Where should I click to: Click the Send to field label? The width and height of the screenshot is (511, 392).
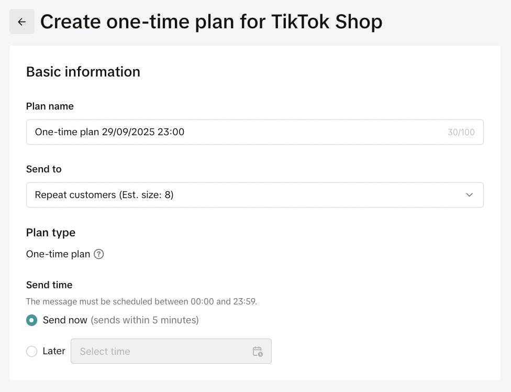(x=44, y=169)
